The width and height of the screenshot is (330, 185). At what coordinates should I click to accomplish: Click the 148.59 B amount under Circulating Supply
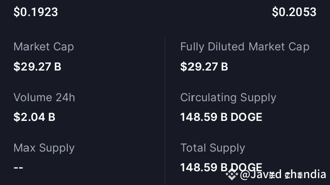pos(204,117)
